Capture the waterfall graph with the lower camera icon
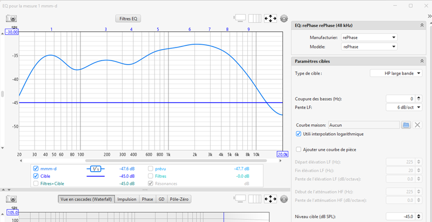The width and height of the screenshot is (432, 222). click(11, 199)
